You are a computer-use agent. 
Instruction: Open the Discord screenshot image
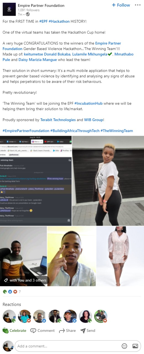pyautogui.click(x=36, y=181)
